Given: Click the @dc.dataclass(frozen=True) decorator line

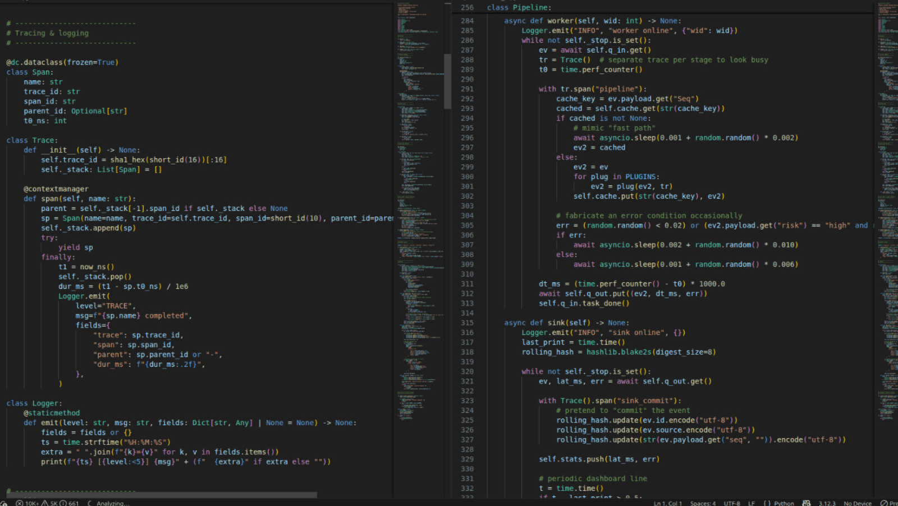Looking at the screenshot, I should click(62, 62).
